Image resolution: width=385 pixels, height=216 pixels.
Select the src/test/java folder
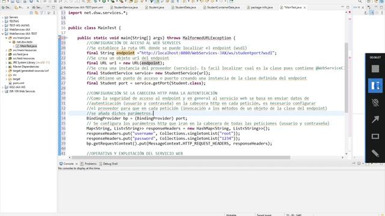(18, 55)
